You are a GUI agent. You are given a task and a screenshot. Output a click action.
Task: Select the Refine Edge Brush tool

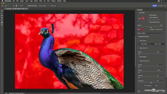(2, 13)
